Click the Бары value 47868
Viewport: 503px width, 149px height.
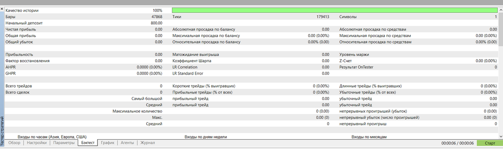click(x=157, y=17)
